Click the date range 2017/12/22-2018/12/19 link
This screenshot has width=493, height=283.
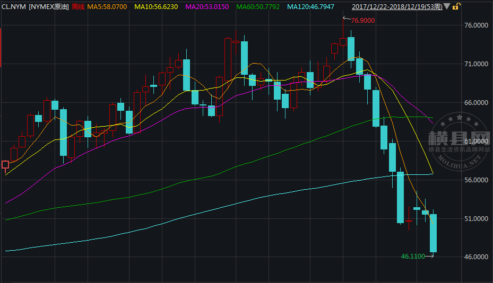[x=397, y=6]
